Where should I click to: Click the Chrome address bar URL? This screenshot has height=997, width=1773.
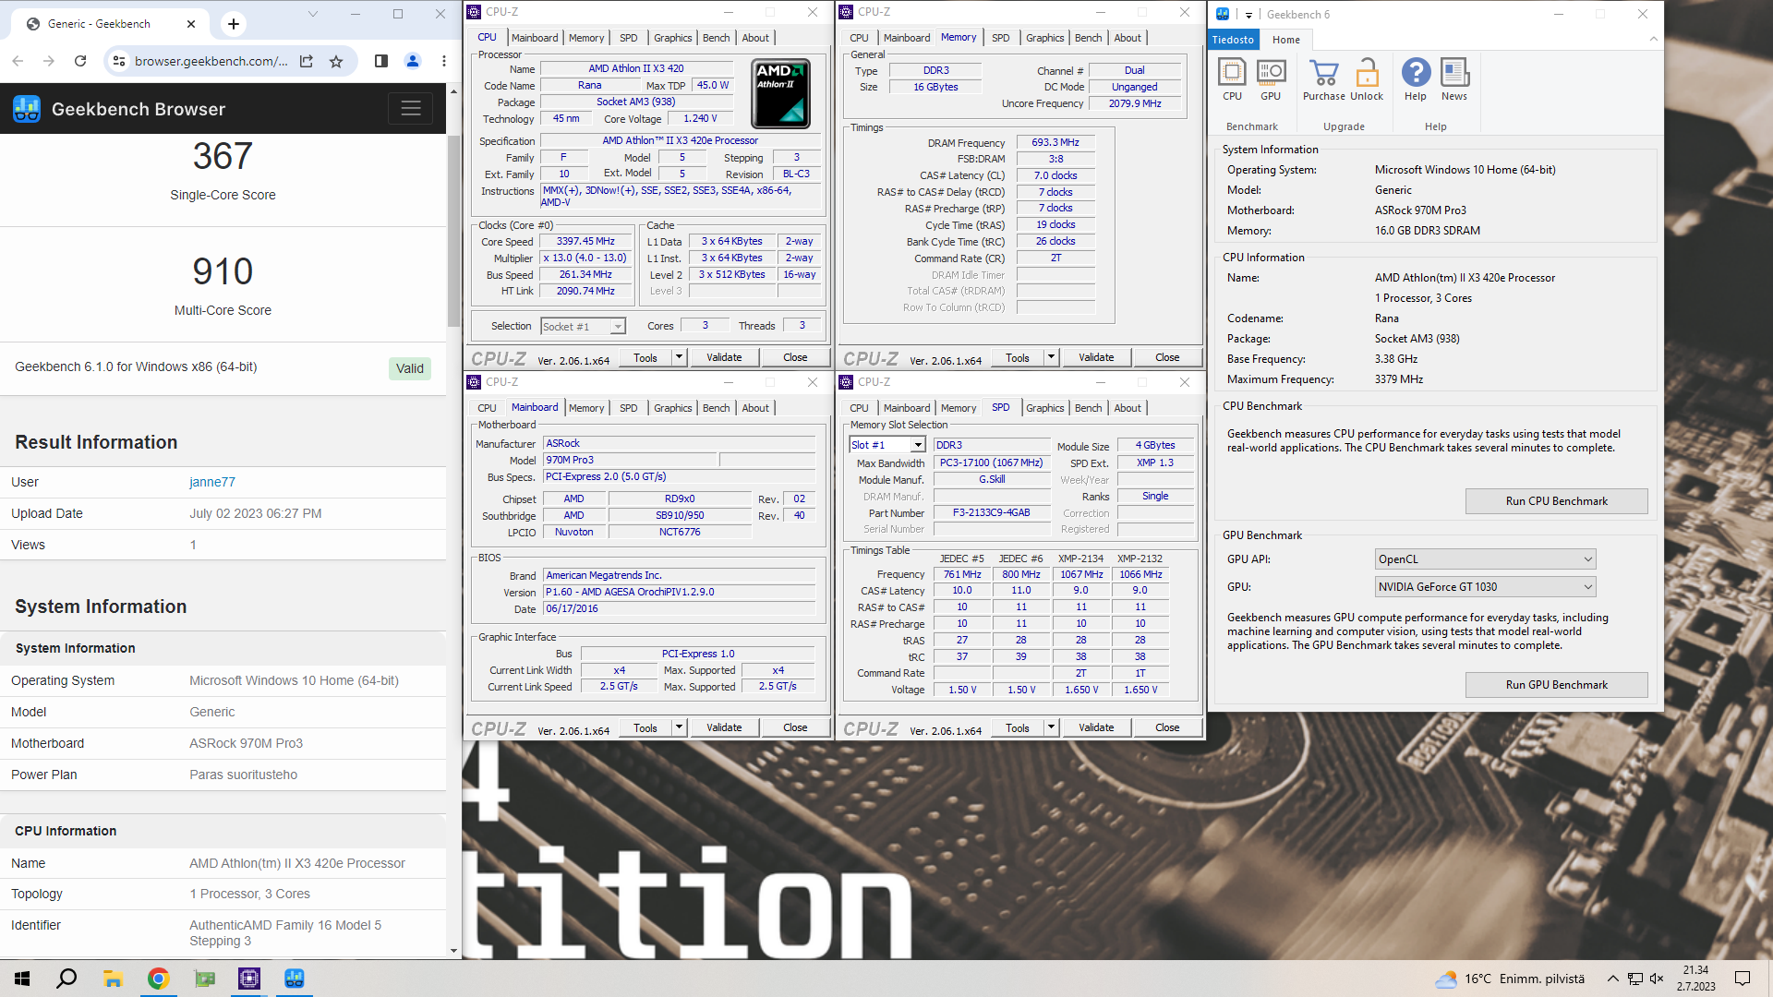(x=211, y=61)
